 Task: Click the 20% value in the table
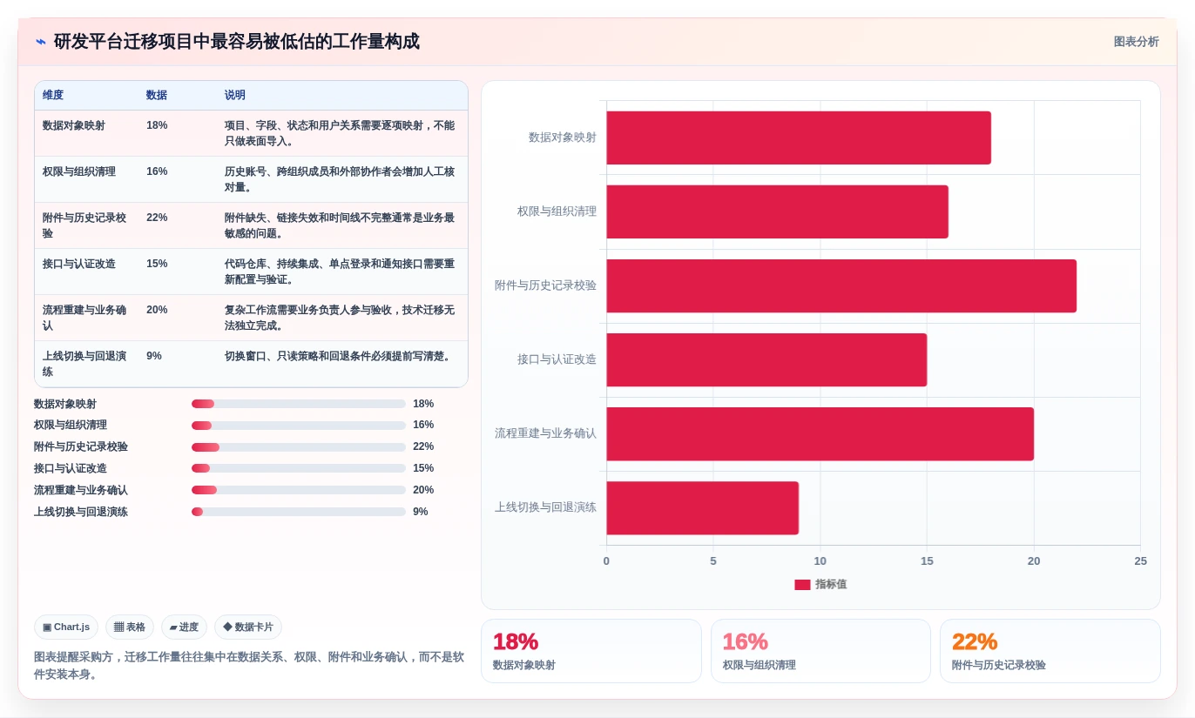(x=157, y=310)
